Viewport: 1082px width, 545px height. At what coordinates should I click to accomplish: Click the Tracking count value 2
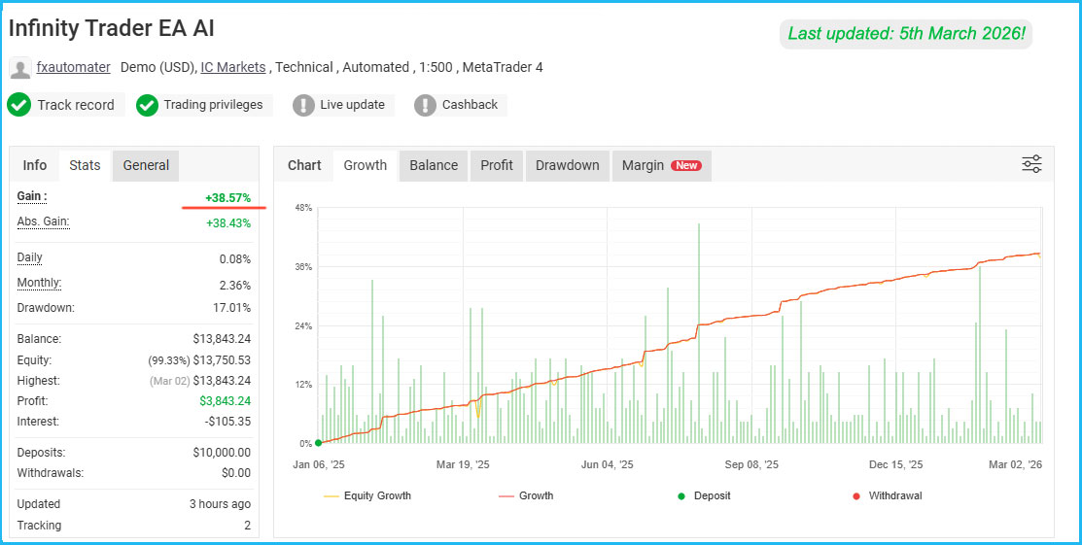247,525
